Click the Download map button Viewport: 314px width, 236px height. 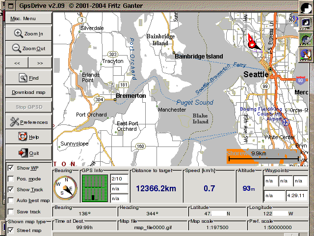pyautogui.click(x=28, y=92)
